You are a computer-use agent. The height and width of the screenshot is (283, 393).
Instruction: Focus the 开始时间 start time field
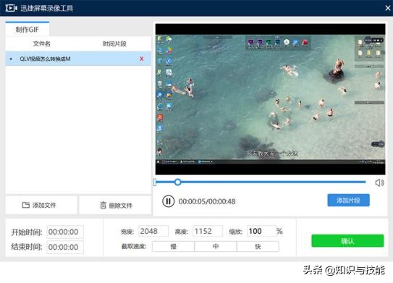pos(65,232)
